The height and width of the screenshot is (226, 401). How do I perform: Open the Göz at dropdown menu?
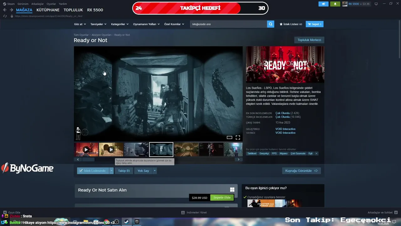[80, 24]
